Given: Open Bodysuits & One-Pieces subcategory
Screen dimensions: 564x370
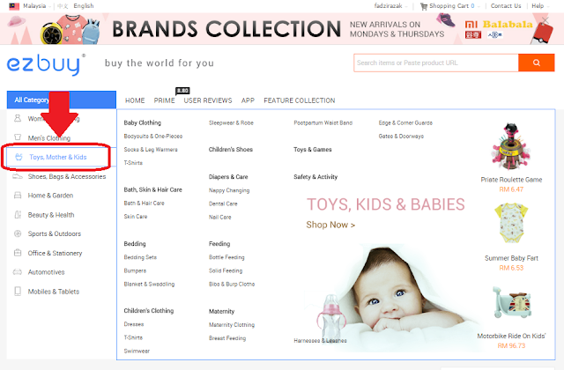Looking at the screenshot, I should (x=153, y=137).
